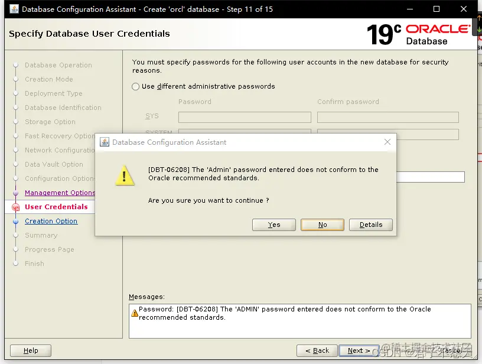482x364 pixels.
Task: Click the Finish step
Action: [x=34, y=264]
